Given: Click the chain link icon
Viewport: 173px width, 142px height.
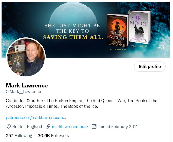Looking at the screenshot, I should (x=48, y=127).
